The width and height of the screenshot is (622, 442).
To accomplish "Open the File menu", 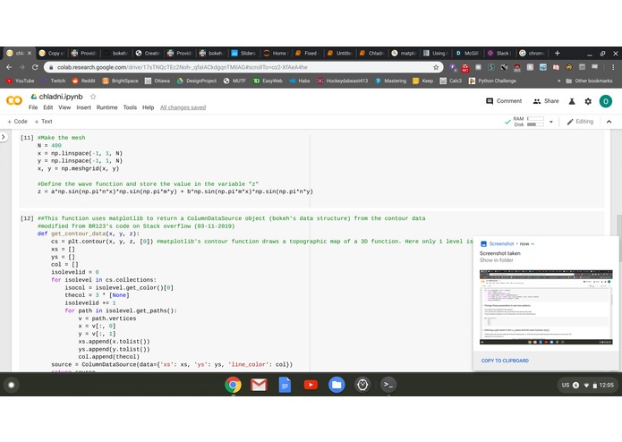I will pos(33,107).
